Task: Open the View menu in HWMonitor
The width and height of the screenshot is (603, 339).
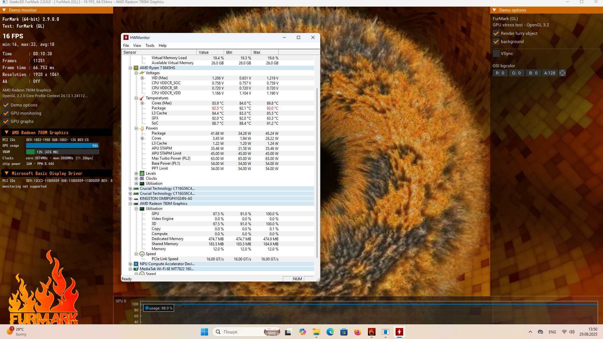Action: point(137,46)
